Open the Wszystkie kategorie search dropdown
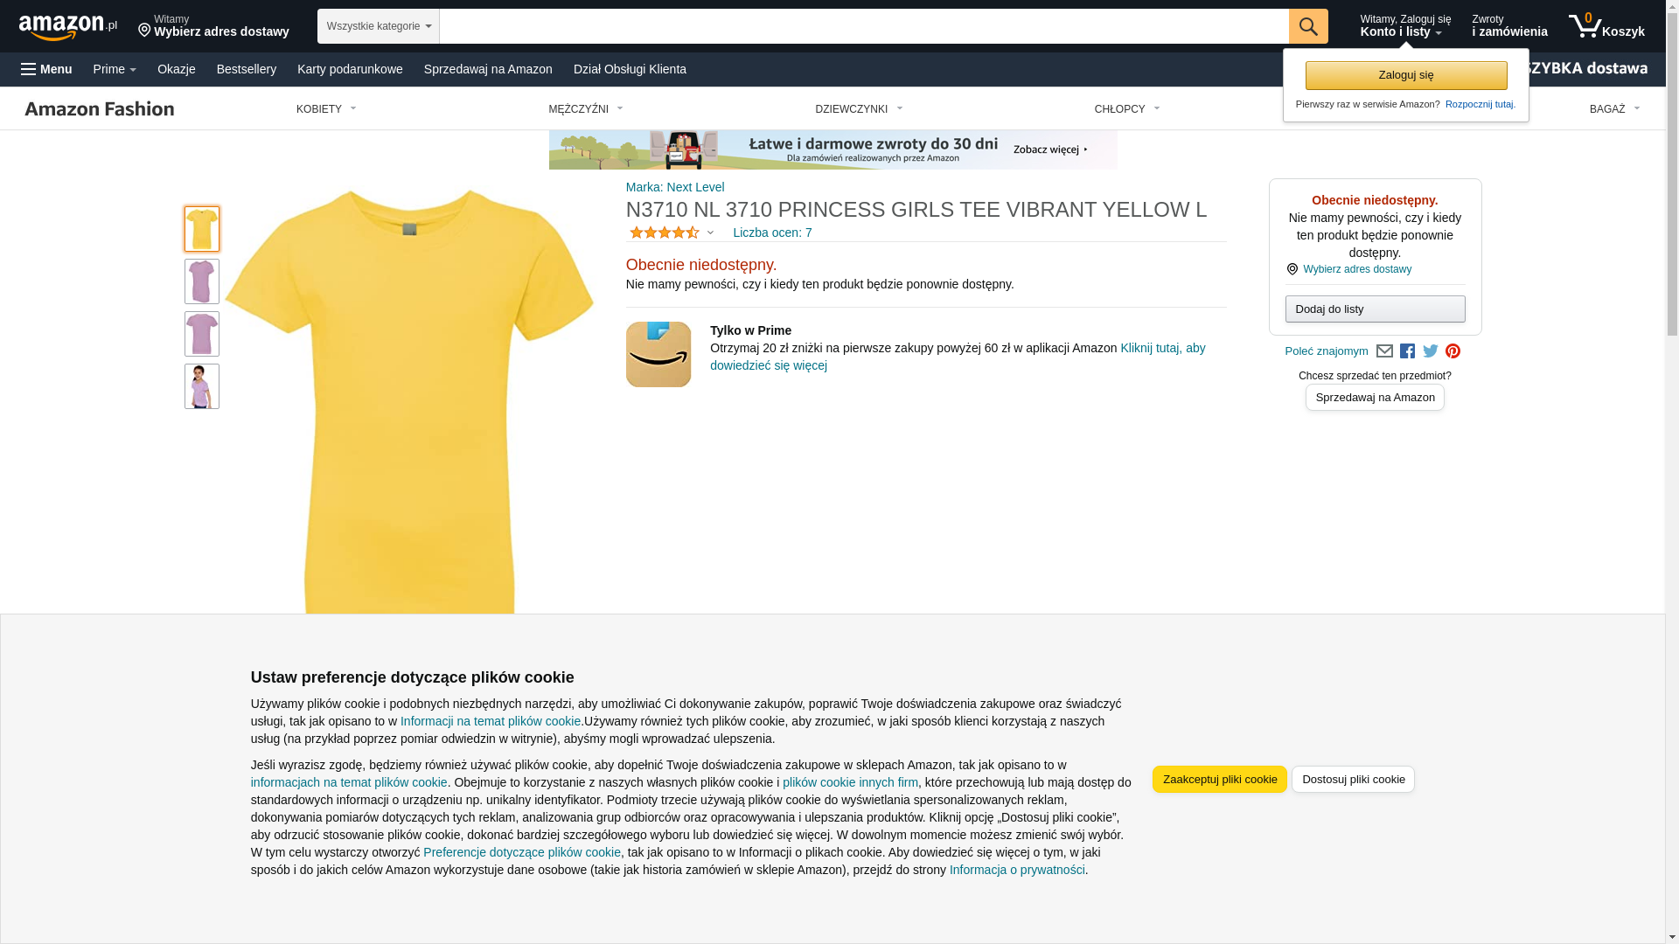1679x944 pixels. (x=378, y=26)
